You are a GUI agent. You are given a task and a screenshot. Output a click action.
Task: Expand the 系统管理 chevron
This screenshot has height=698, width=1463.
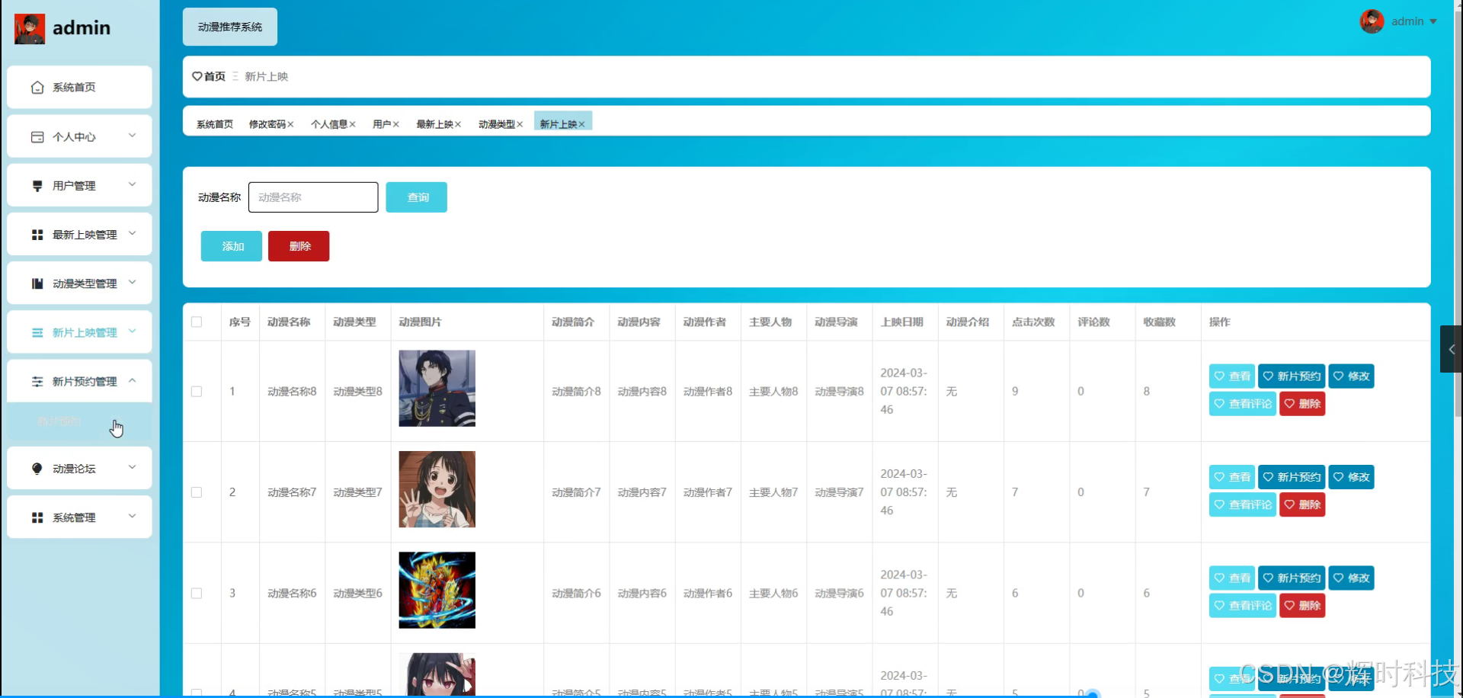pyautogui.click(x=132, y=516)
